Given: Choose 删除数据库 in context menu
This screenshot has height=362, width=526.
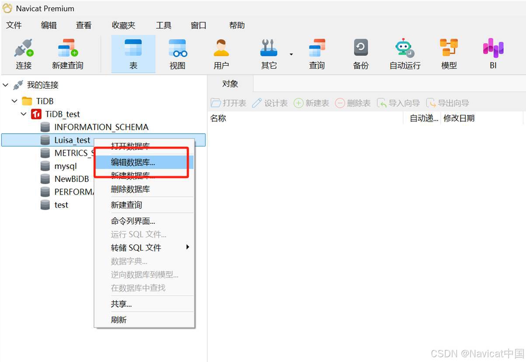Looking at the screenshot, I should click(144, 189).
